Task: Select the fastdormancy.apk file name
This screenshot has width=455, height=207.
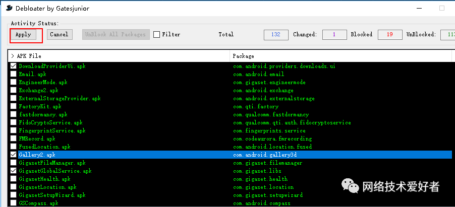Action: point(43,115)
